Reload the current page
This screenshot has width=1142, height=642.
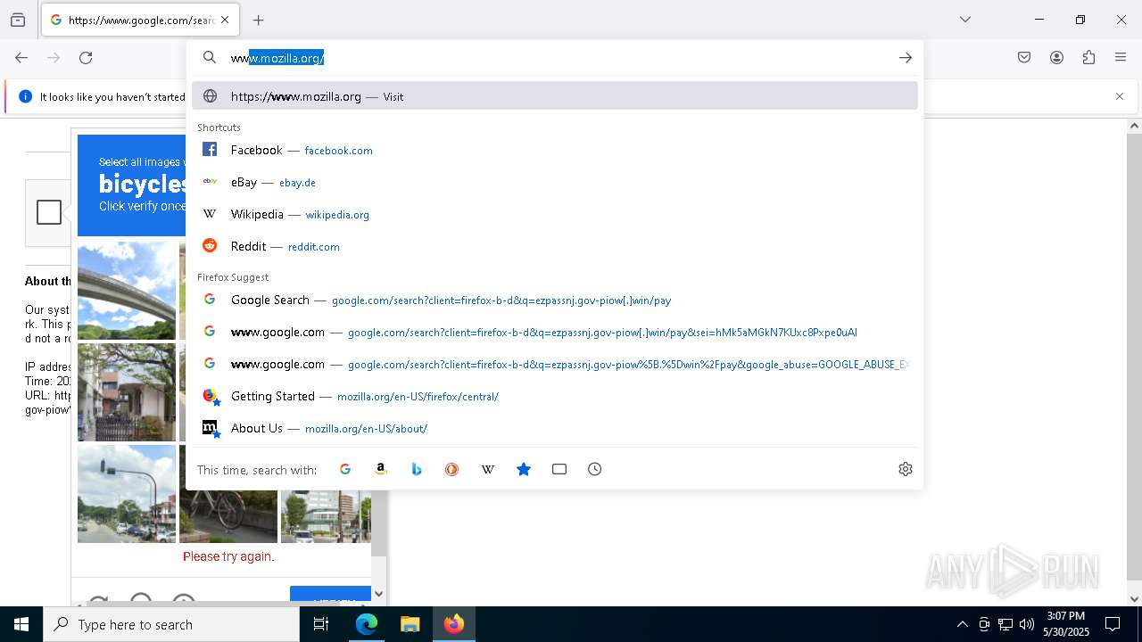click(86, 58)
